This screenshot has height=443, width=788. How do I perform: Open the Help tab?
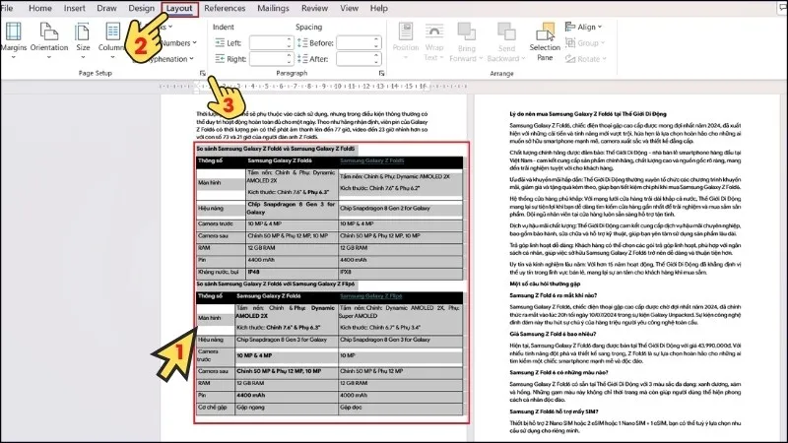pyautogui.click(x=379, y=8)
